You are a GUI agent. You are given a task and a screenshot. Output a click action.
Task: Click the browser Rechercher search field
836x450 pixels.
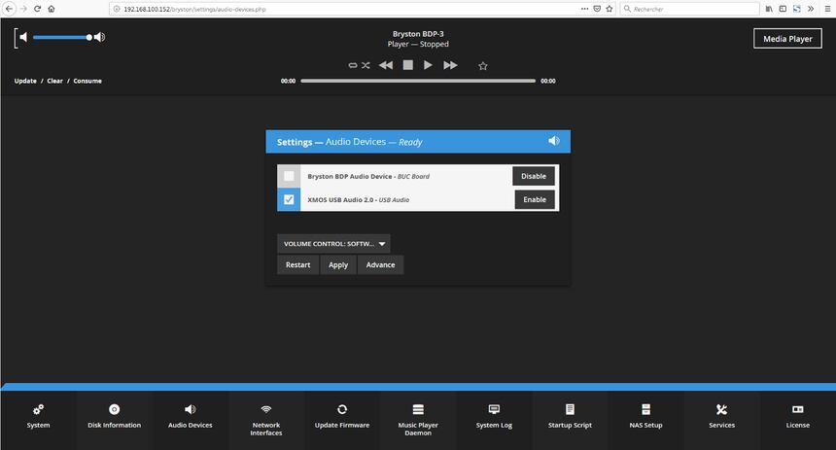coord(689,9)
